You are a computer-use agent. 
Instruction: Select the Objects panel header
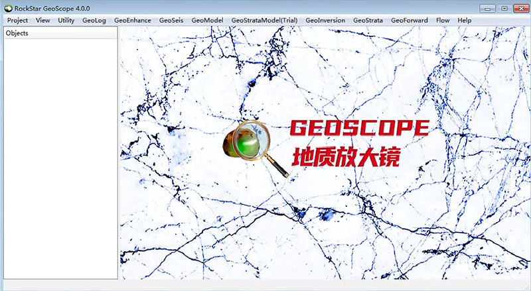[60, 33]
